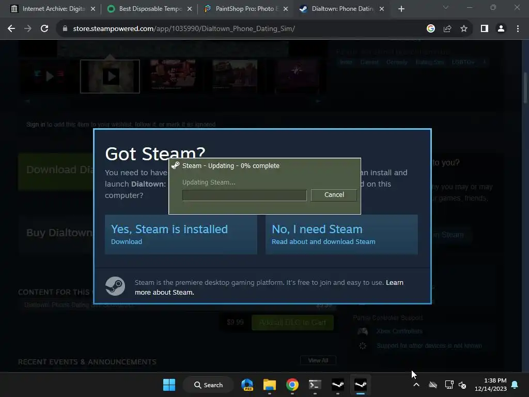Close the Internet Archive tab
Image resolution: width=529 pixels, height=397 pixels.
(93, 9)
